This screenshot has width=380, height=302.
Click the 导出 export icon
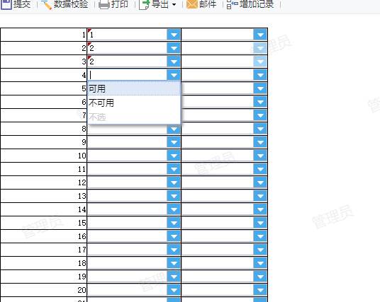145,4
